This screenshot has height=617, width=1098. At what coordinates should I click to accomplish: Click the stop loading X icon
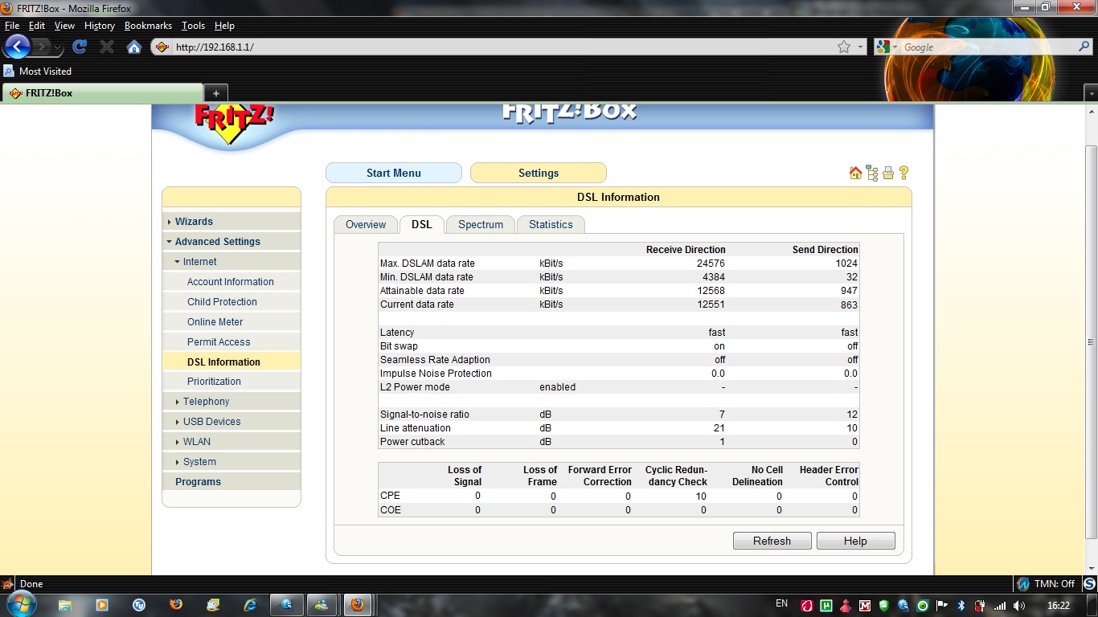pos(106,47)
